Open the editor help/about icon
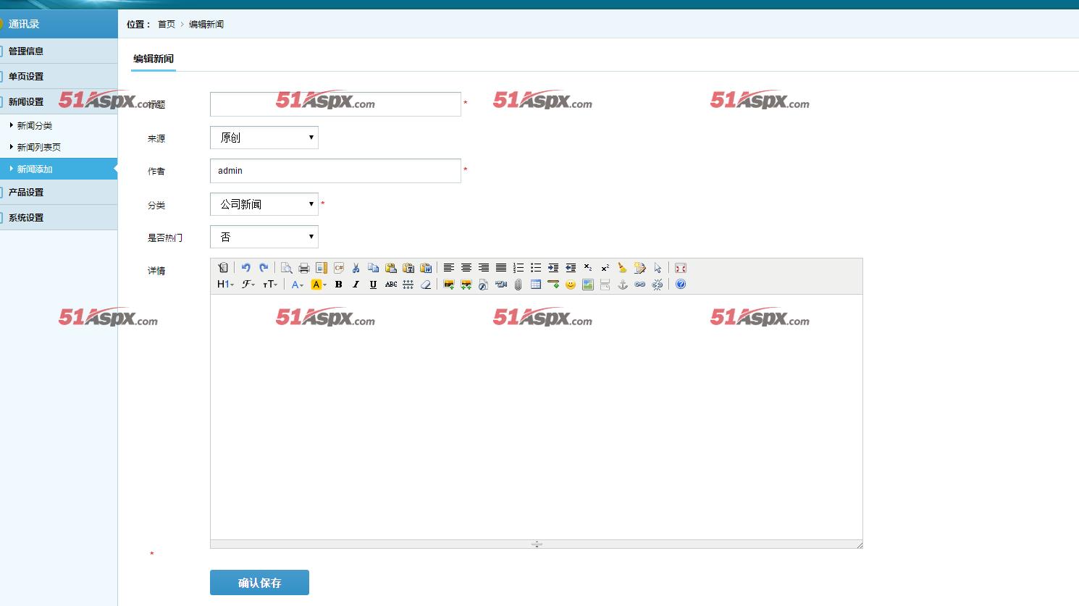The image size is (1079, 606). 681,285
